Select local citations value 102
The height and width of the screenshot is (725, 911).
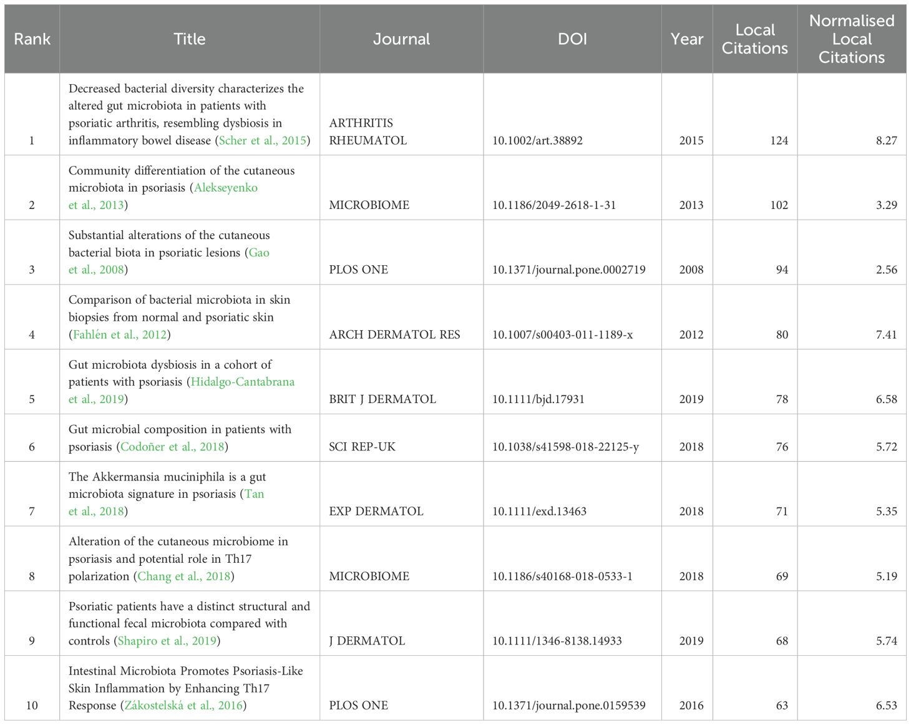tap(779, 205)
